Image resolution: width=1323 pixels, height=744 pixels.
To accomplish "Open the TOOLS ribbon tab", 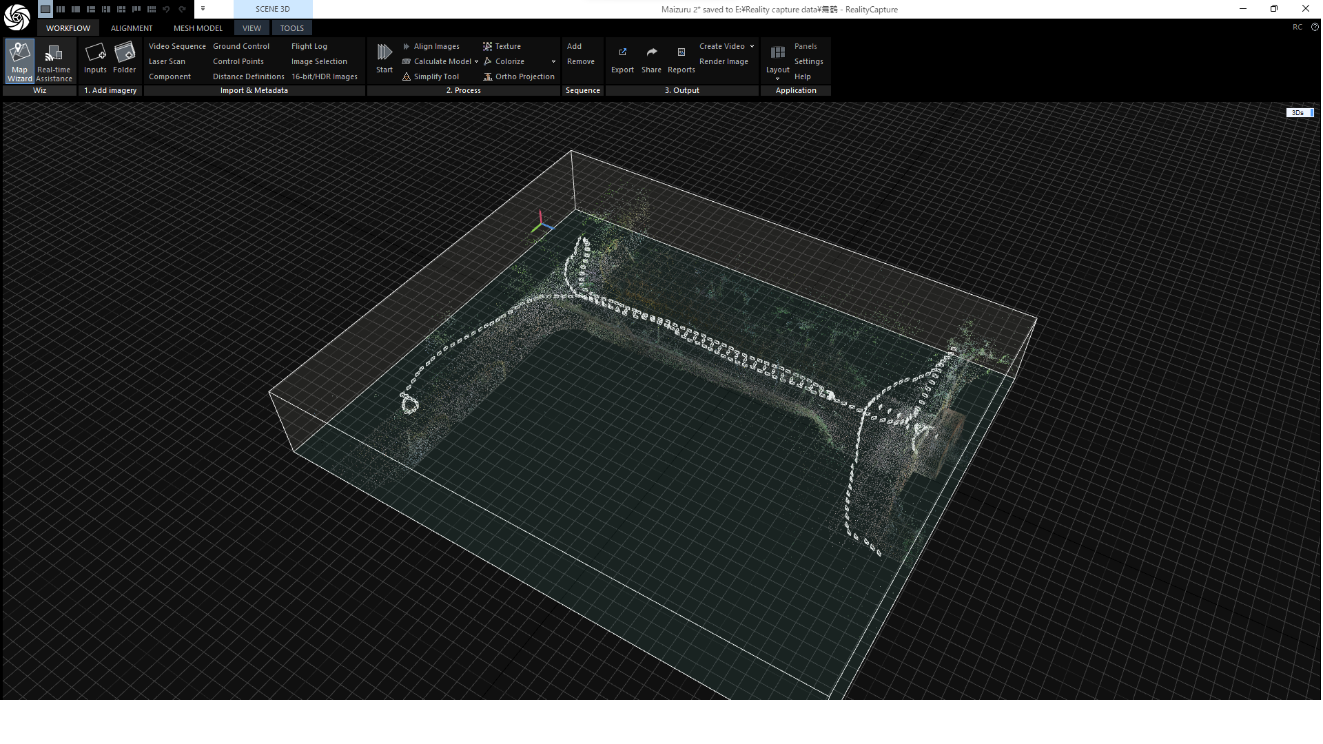I will (291, 28).
